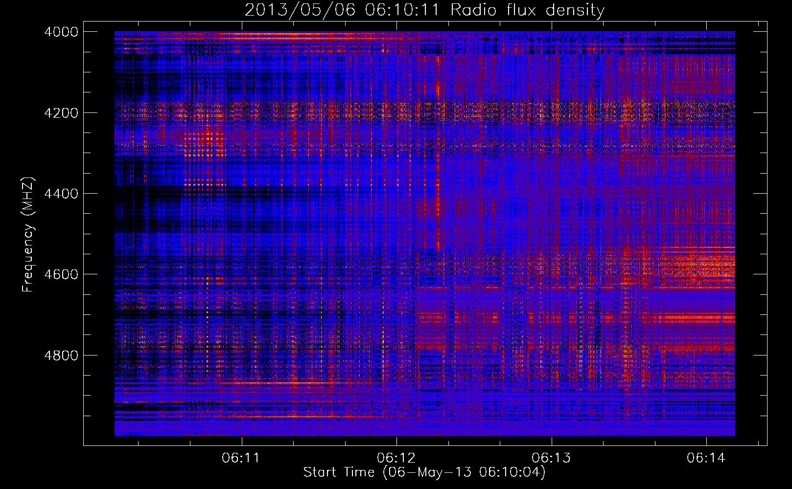The image size is (792, 489).
Task: Click the plot title "2013/05/06 06:10:11 Radio flux density"
Action: (424, 10)
